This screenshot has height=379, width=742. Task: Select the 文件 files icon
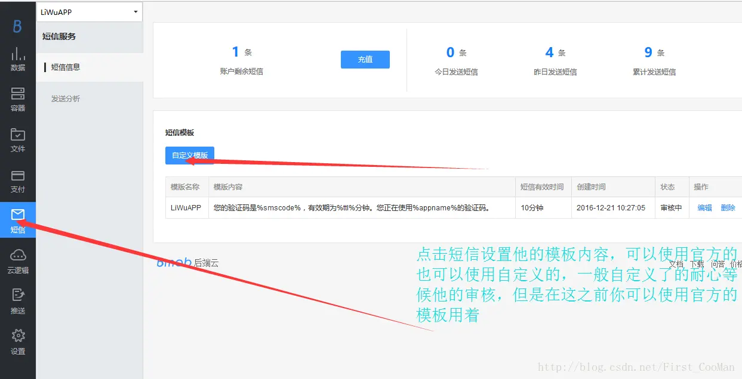click(x=18, y=140)
